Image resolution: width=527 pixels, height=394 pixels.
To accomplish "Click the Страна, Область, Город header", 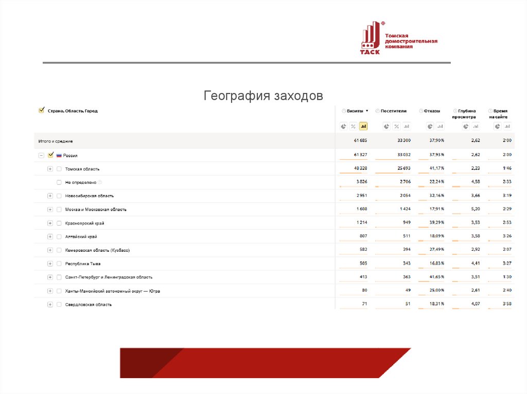I will tap(72, 110).
